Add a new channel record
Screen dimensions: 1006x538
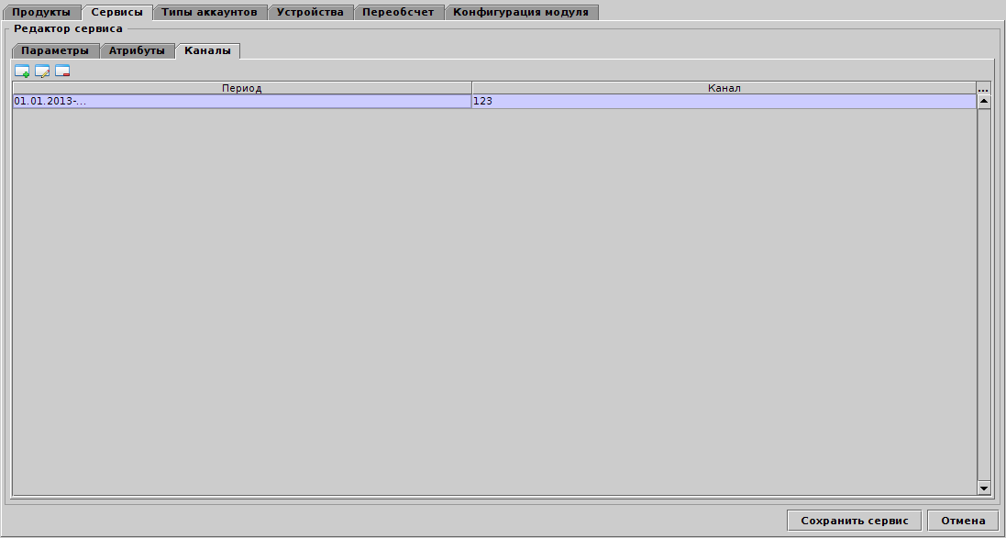click(x=21, y=71)
